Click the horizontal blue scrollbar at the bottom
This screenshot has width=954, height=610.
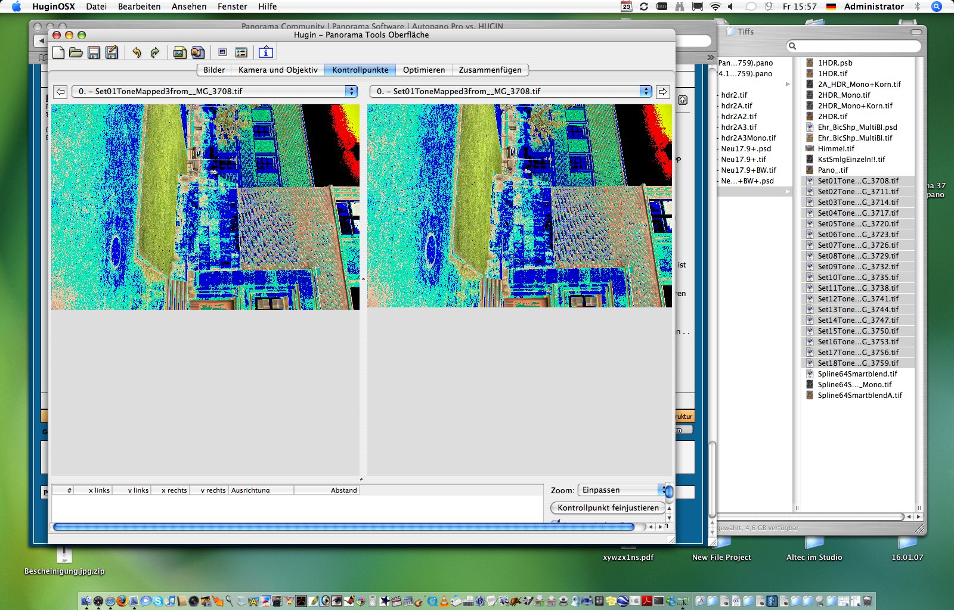coord(343,527)
